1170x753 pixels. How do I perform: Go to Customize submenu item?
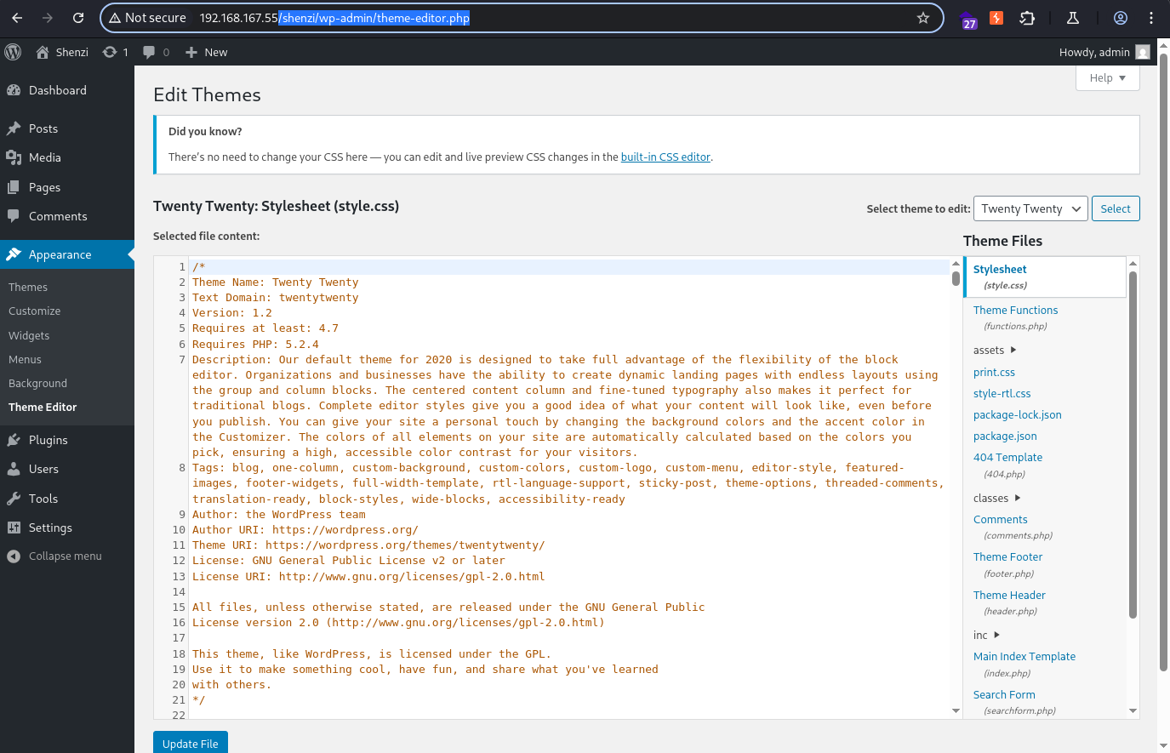pyautogui.click(x=35, y=311)
